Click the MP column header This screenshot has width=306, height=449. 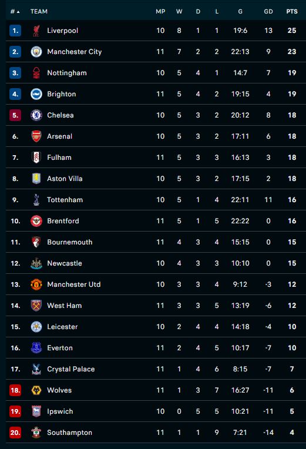(x=160, y=11)
